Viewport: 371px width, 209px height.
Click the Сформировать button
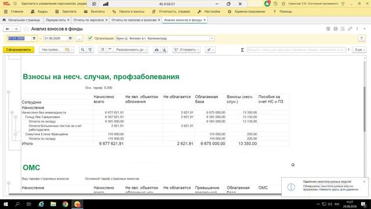(x=19, y=50)
